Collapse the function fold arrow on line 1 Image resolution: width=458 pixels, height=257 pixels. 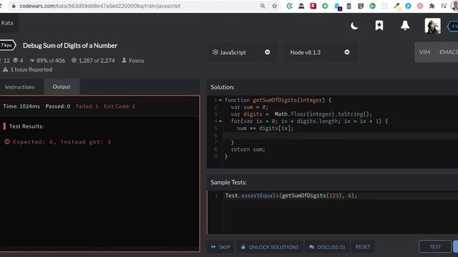[x=220, y=100]
